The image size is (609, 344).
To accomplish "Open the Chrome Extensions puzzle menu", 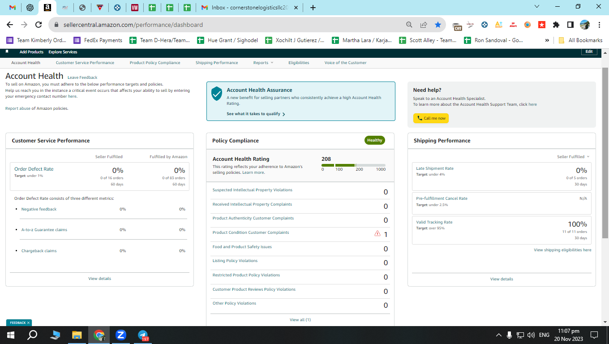I will click(x=556, y=25).
